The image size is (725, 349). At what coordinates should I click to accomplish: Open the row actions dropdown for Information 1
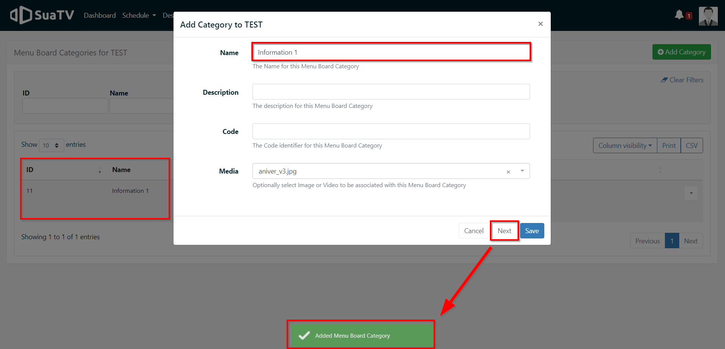[691, 193]
